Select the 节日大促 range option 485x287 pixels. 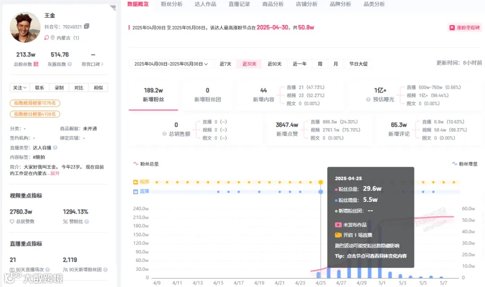[358, 64]
